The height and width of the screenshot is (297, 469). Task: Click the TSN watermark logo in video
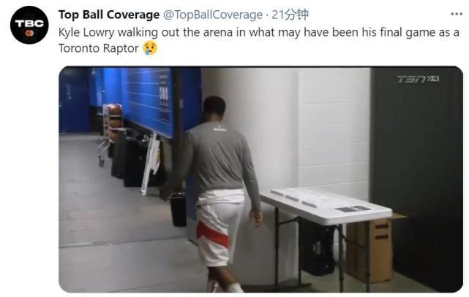pos(418,79)
